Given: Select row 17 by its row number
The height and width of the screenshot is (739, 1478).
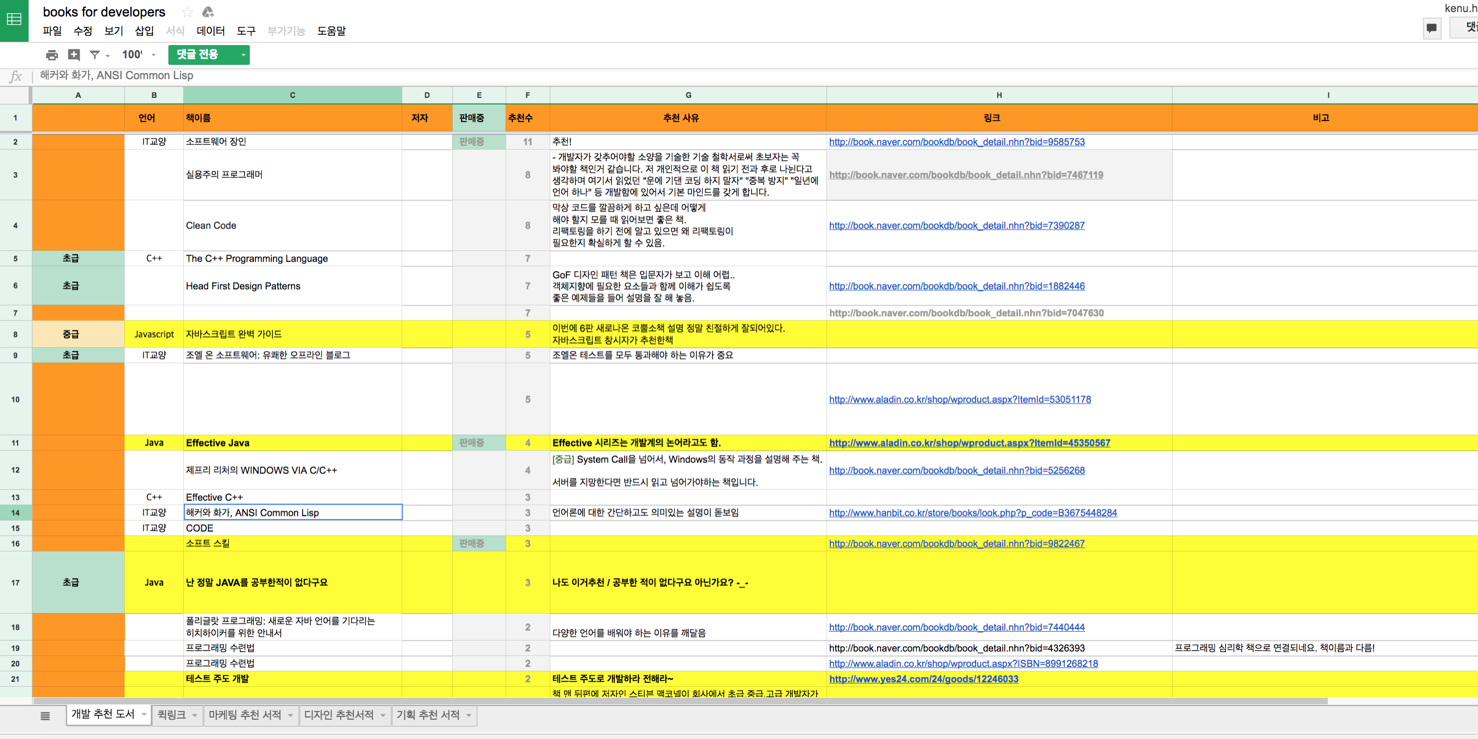Looking at the screenshot, I should tap(15, 583).
